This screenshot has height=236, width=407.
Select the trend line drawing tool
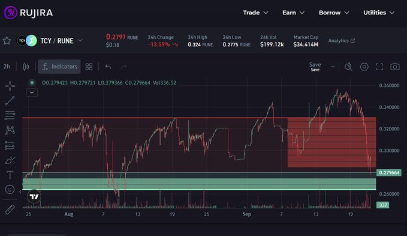tap(10, 101)
